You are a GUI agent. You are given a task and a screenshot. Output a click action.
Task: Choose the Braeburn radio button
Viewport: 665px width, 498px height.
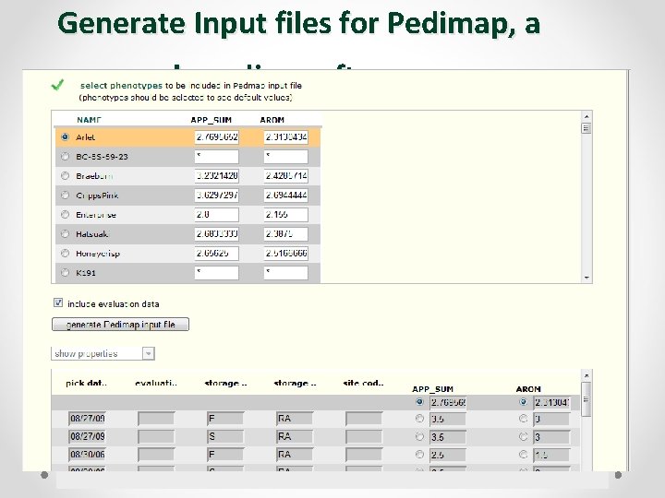coord(65,175)
